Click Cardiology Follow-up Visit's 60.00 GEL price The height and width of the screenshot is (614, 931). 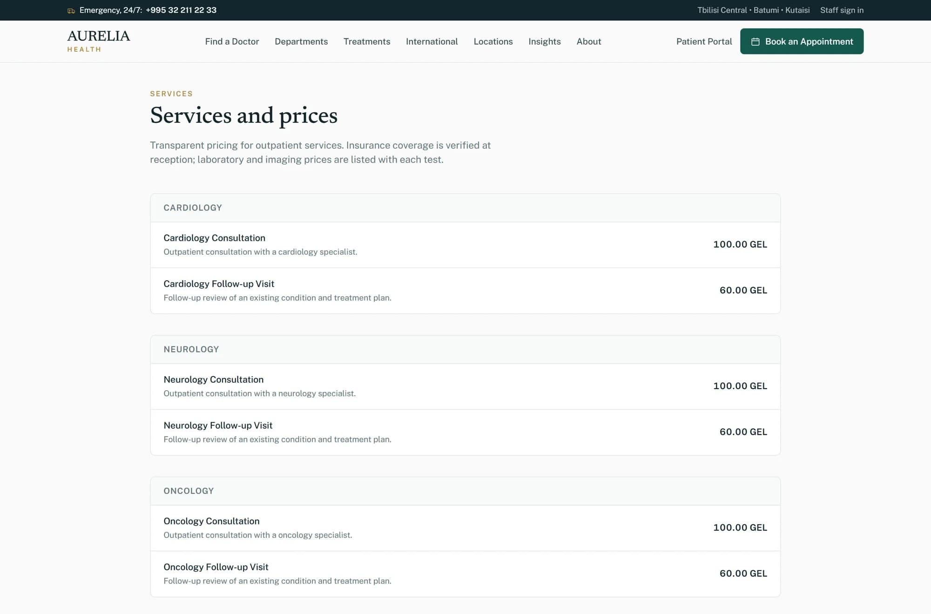[x=743, y=290]
